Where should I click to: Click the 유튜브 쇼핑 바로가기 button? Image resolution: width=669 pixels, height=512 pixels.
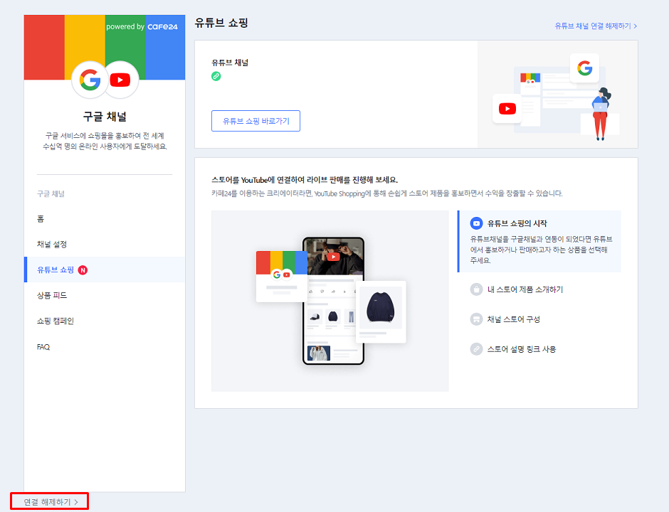click(x=256, y=121)
